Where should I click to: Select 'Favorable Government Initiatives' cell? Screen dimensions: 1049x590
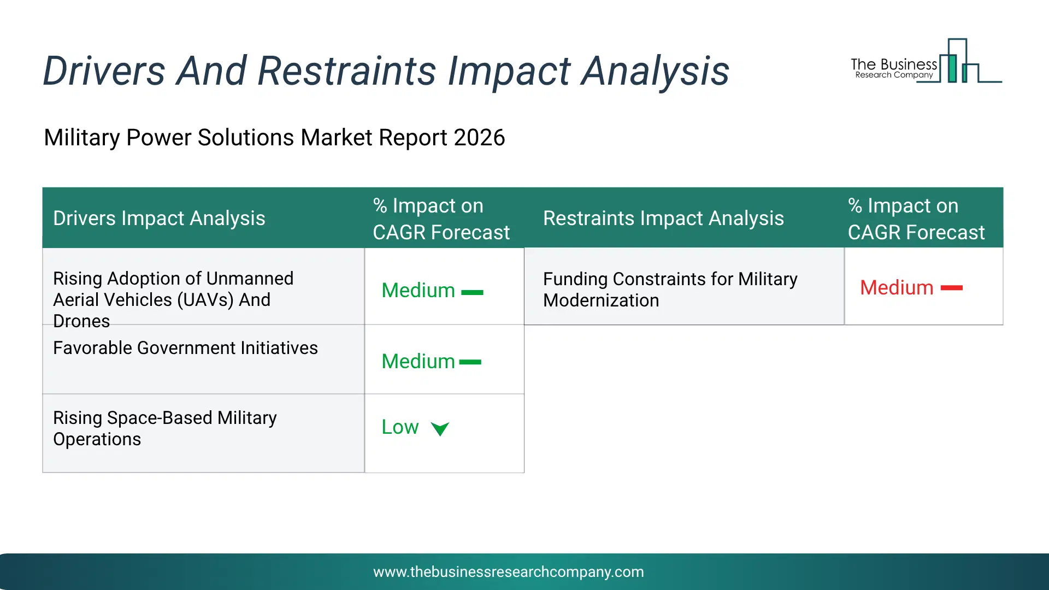point(203,359)
